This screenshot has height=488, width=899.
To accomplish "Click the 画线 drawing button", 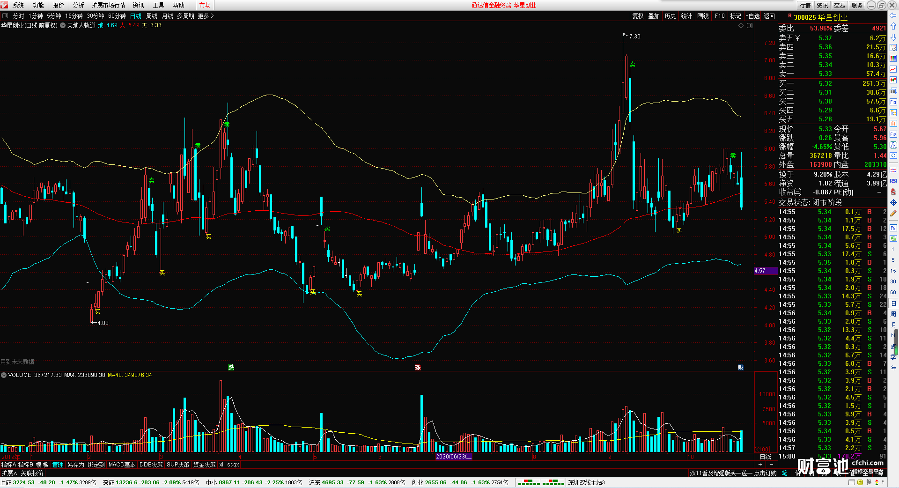I will pos(703,16).
